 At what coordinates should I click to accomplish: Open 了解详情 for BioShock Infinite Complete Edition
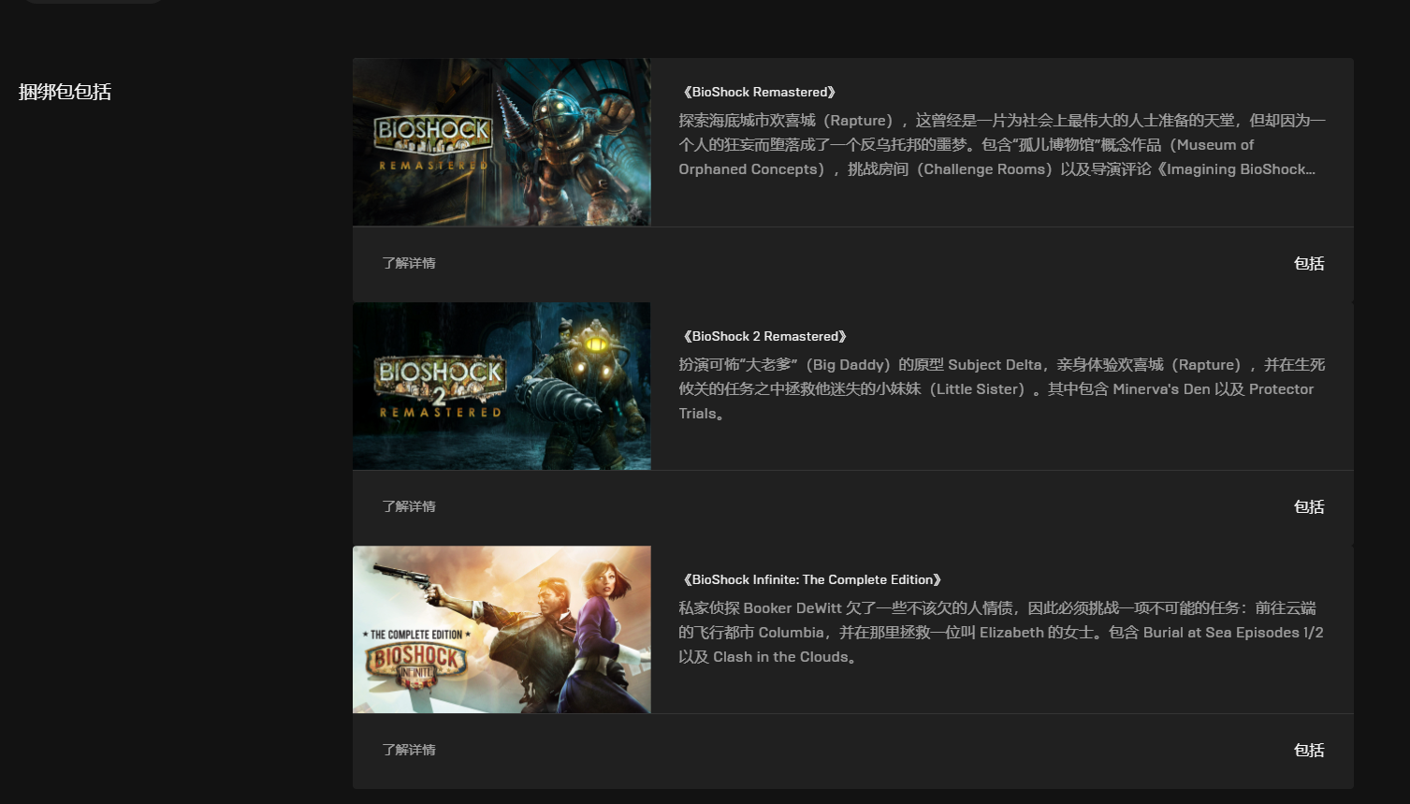[409, 750]
